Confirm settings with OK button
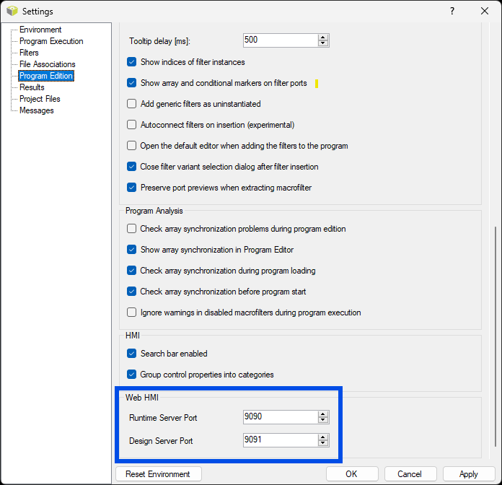Viewport: 502px width, 485px height. 352,473
